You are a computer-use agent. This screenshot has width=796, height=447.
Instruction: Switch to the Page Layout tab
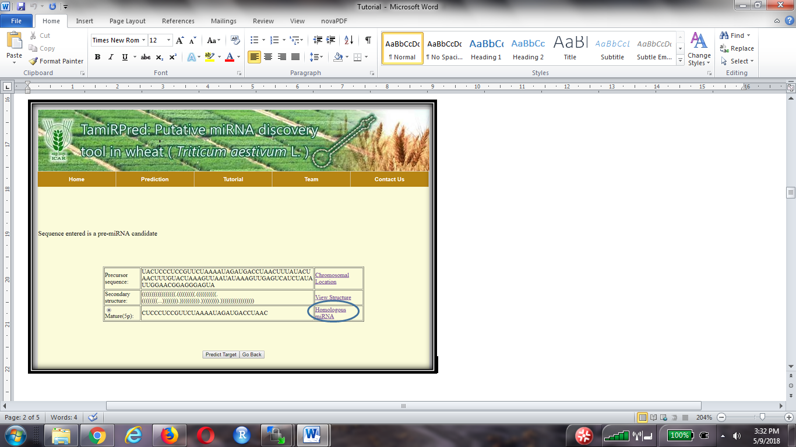pos(128,21)
